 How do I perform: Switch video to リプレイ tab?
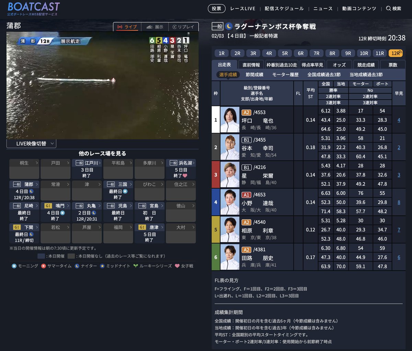tap(184, 27)
